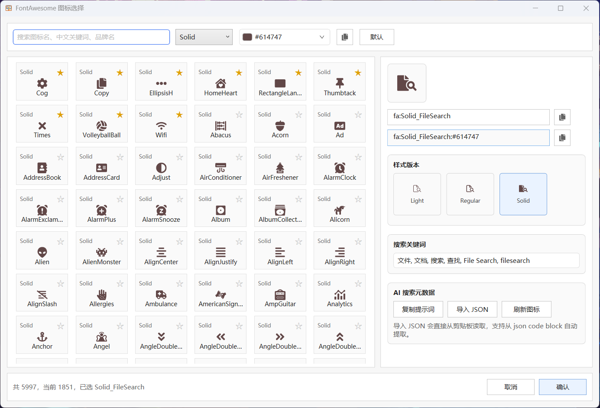Viewport: 600px width, 408px height.
Task: Select the Cog icon tile
Action: point(42,81)
